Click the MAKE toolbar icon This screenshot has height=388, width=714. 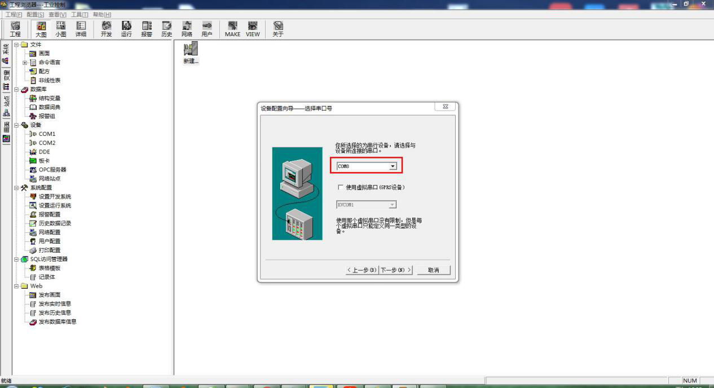(232, 29)
